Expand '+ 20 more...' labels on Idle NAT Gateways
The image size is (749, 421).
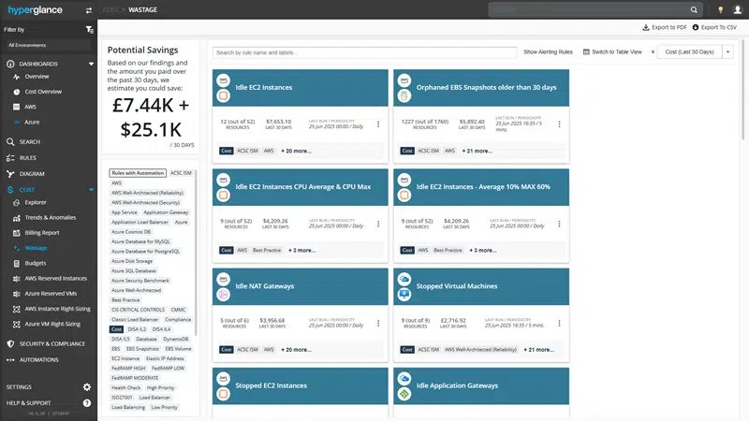(296, 349)
